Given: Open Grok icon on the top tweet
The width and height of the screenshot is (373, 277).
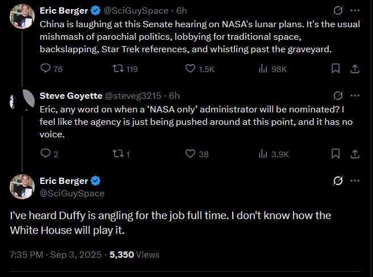Looking at the screenshot, I should pyautogui.click(x=338, y=11).
